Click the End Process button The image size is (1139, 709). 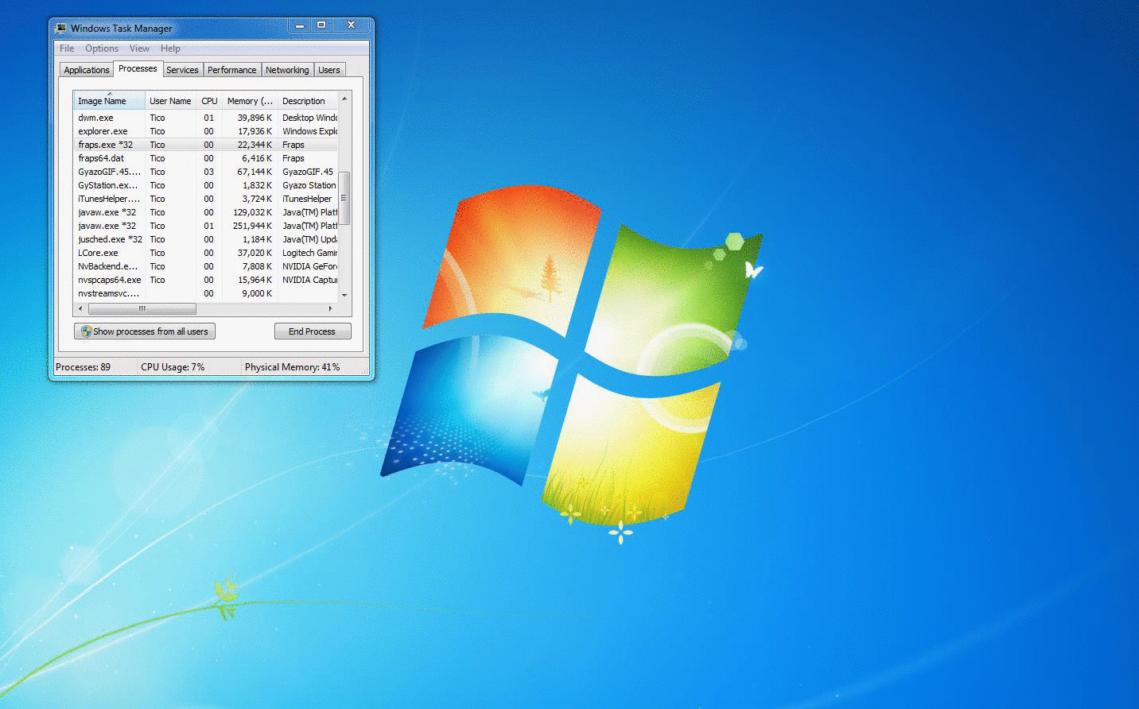pos(313,331)
